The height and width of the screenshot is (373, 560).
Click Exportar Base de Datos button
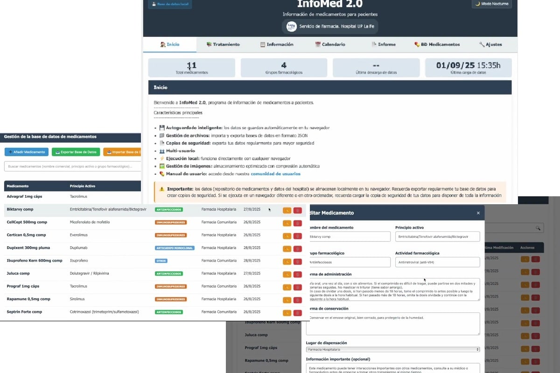coord(76,152)
